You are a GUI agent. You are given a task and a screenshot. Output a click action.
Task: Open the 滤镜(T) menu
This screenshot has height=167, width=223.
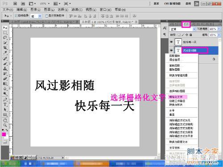77,10
